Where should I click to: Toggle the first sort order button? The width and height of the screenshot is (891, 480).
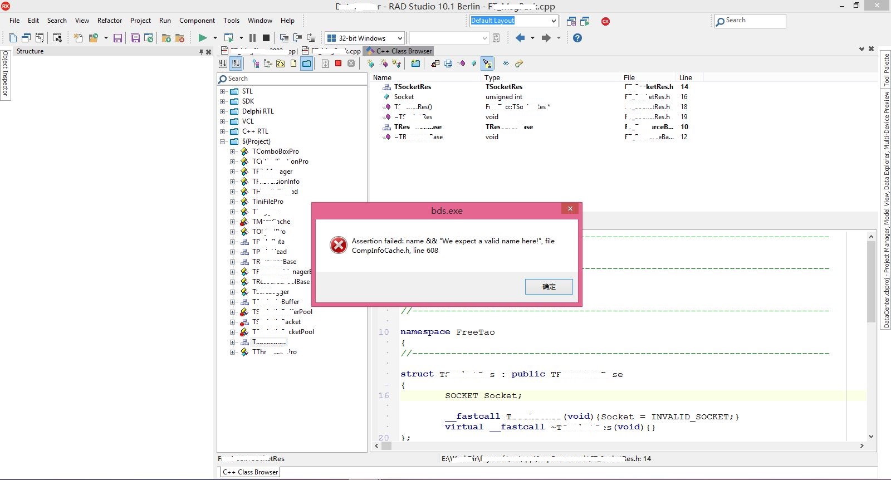coord(223,63)
